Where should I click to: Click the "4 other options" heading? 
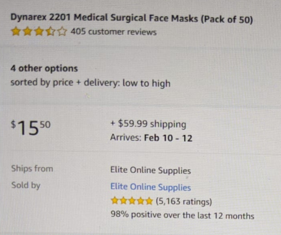point(44,68)
